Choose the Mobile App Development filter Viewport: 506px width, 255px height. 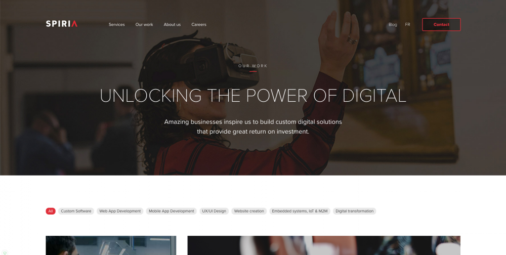point(172,211)
